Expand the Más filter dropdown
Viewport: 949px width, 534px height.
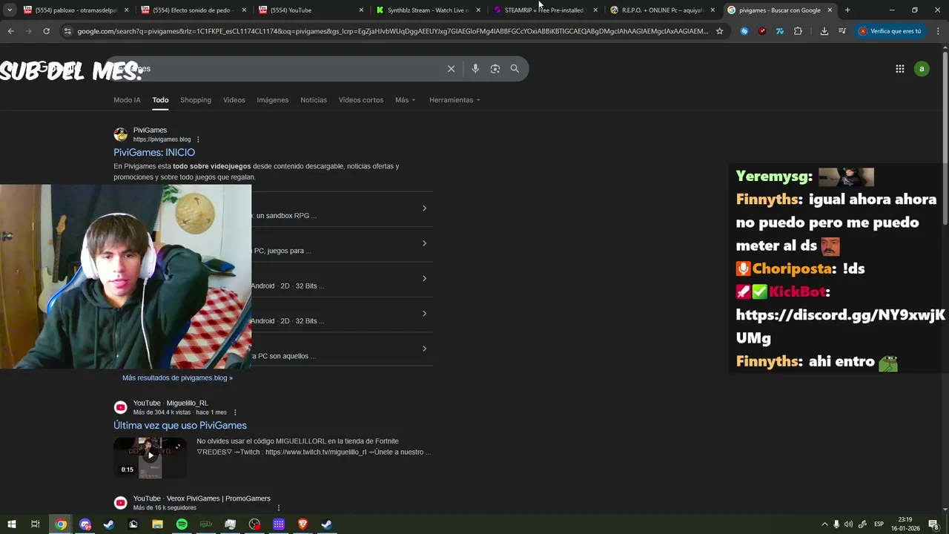(x=406, y=100)
